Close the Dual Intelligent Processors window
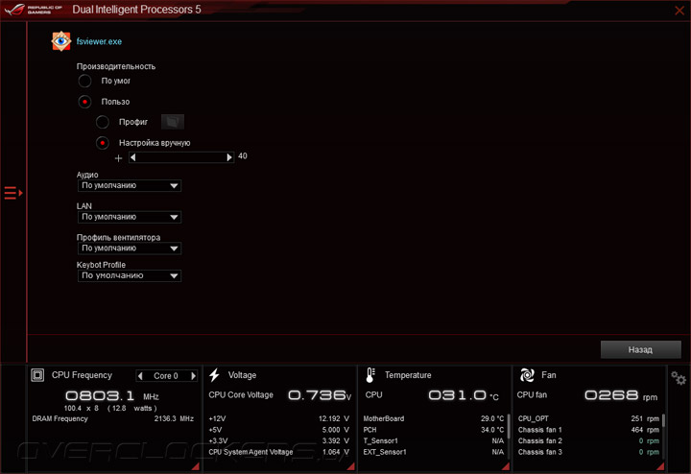Screen dimensions: 691x474 tap(679, 11)
